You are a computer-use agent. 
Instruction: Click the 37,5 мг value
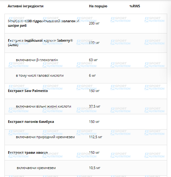[95, 106]
